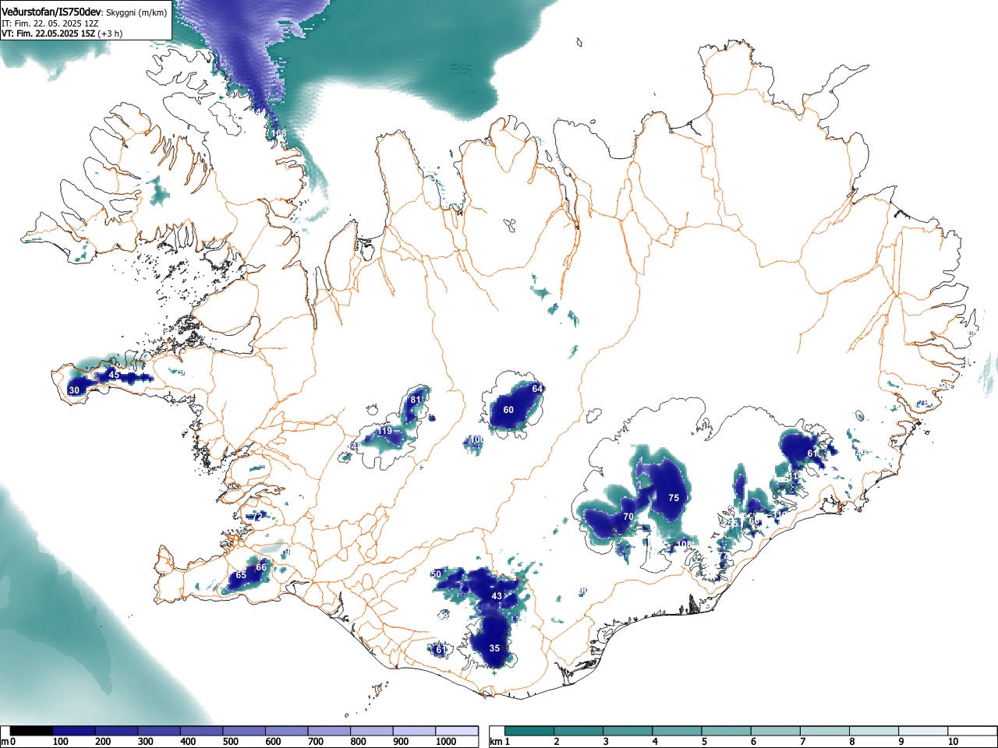998x748 pixels.
Task: Click the 119 visibility value on the map
Action: point(385,431)
